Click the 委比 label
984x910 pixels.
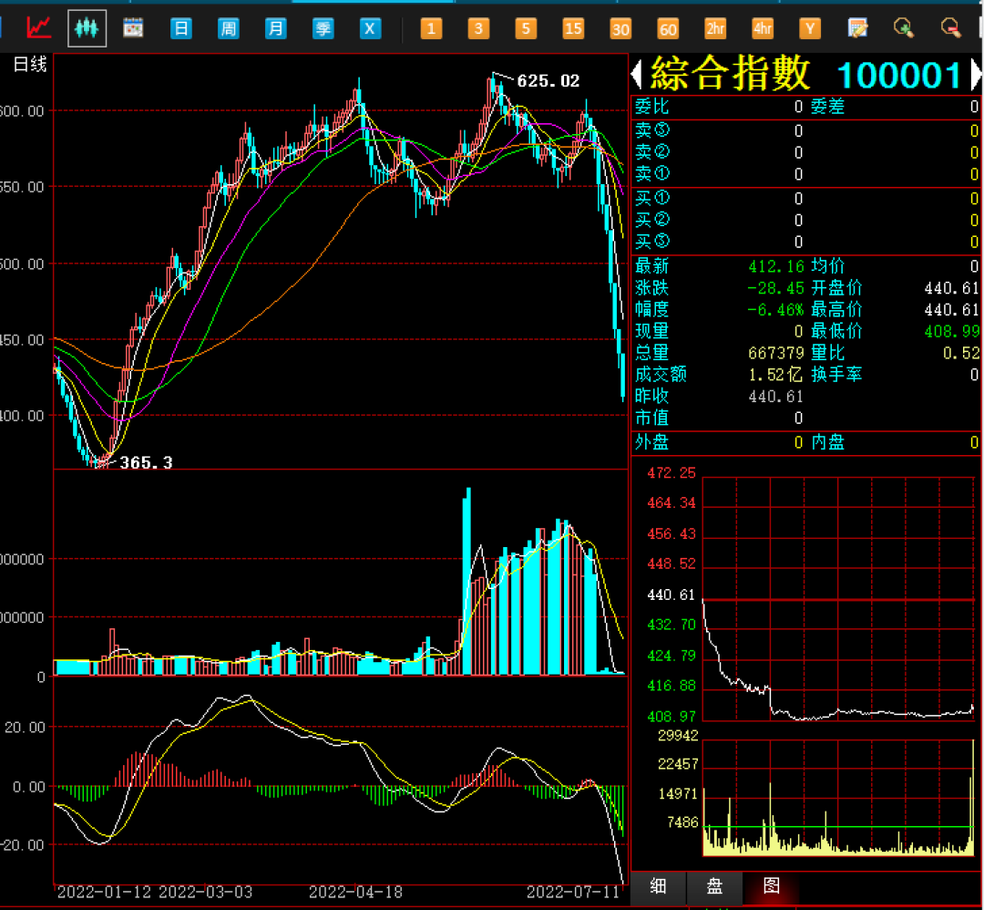point(651,107)
